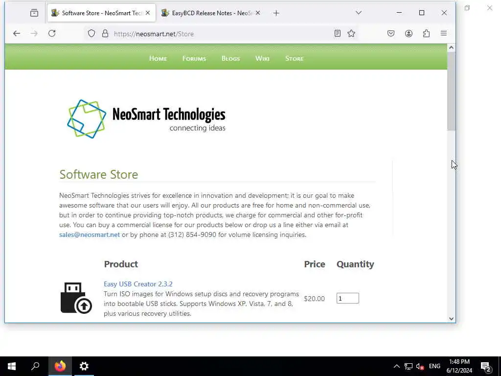Viewport: 501px width, 376px height.
Task: Focus Easy USB Creator quantity field
Action: (x=348, y=298)
